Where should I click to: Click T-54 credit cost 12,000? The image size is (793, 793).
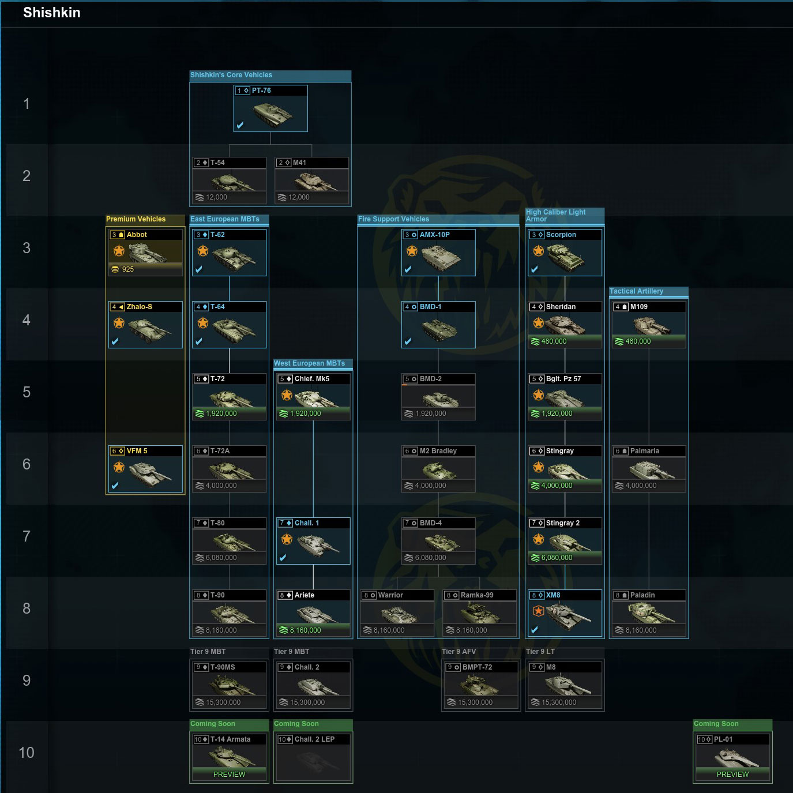[x=211, y=197]
